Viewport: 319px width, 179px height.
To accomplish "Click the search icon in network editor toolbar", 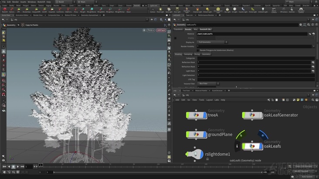I will [x=313, y=100].
